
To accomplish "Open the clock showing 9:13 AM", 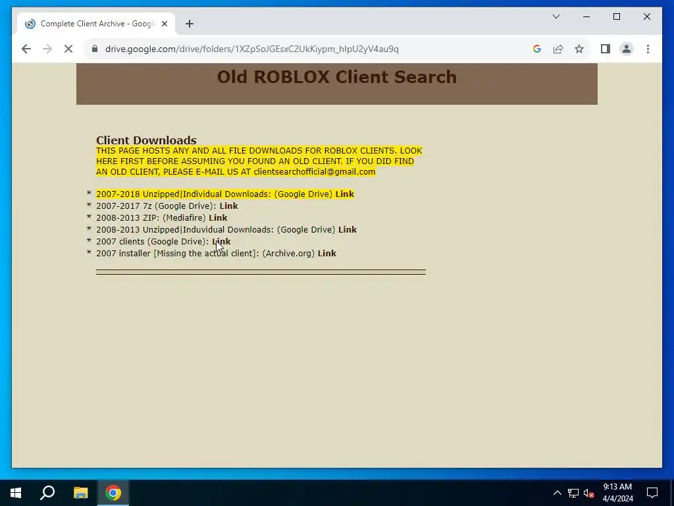I will click(x=617, y=493).
